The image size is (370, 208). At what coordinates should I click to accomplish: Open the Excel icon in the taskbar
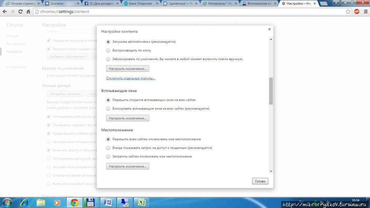[141, 202]
